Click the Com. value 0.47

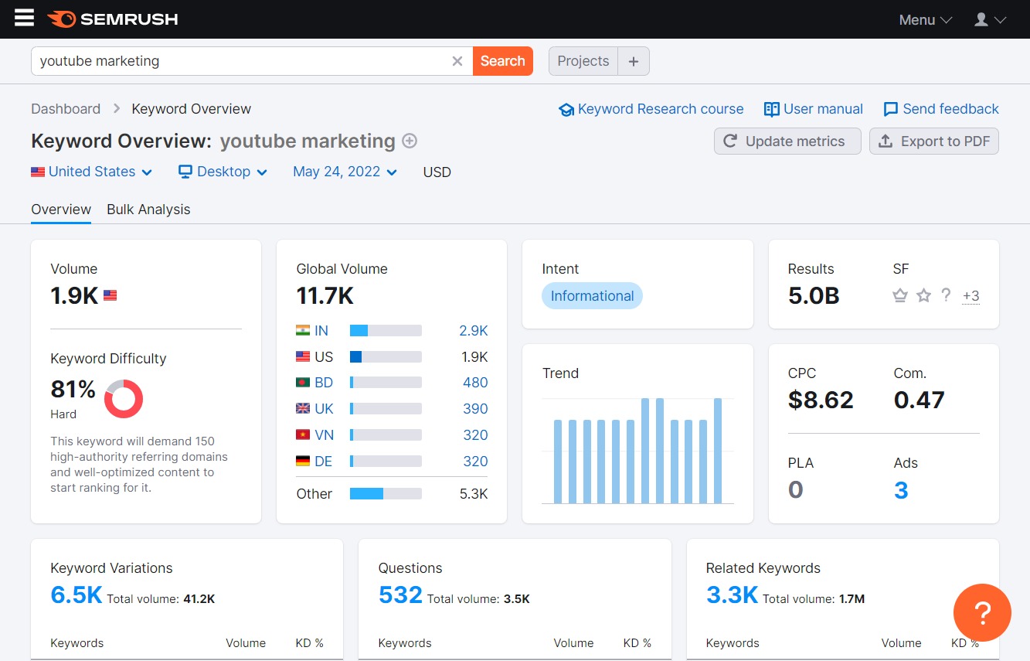pyautogui.click(x=920, y=400)
